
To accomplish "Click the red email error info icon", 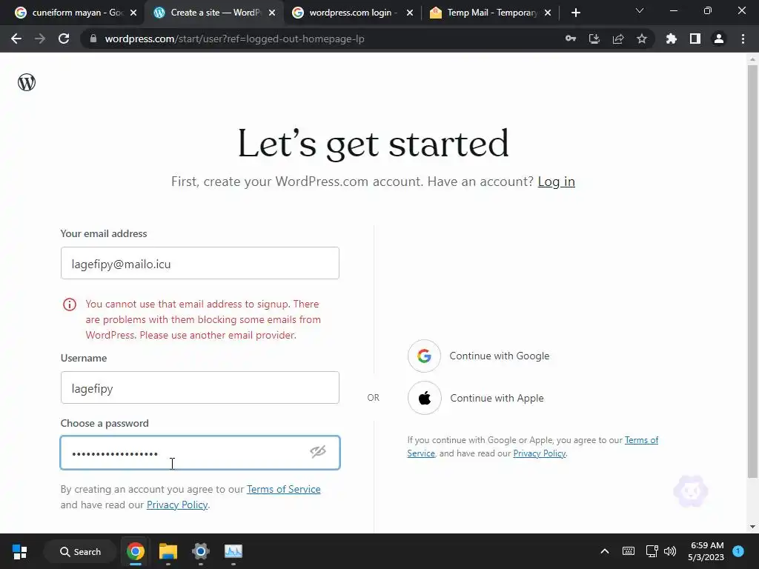I will coord(70,305).
